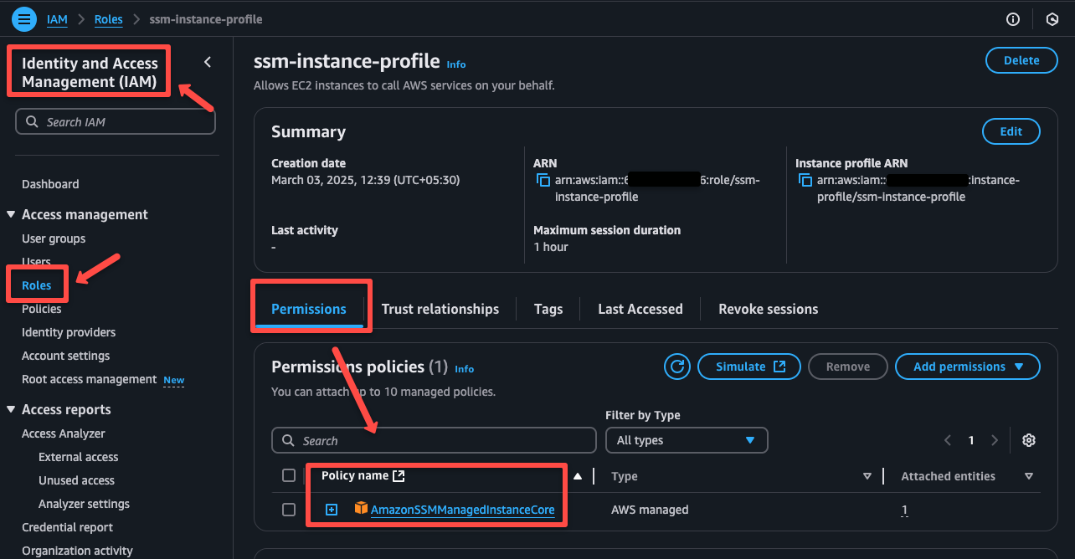Open the settings hexagon icon in top bar
The height and width of the screenshot is (559, 1075).
[x=1052, y=18]
